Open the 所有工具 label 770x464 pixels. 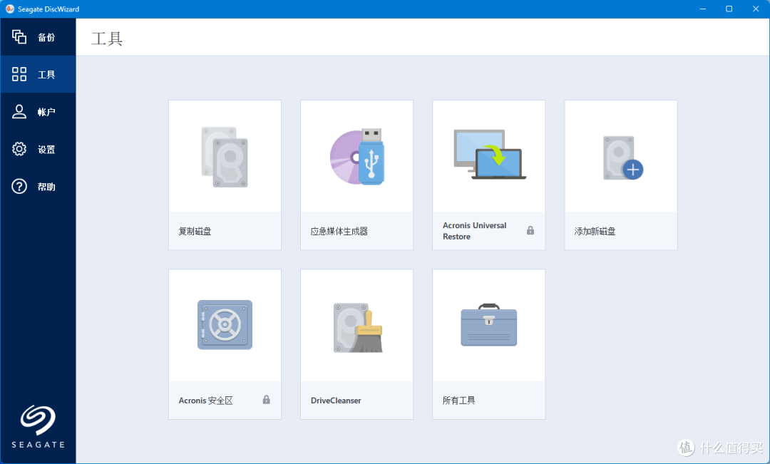coord(458,401)
